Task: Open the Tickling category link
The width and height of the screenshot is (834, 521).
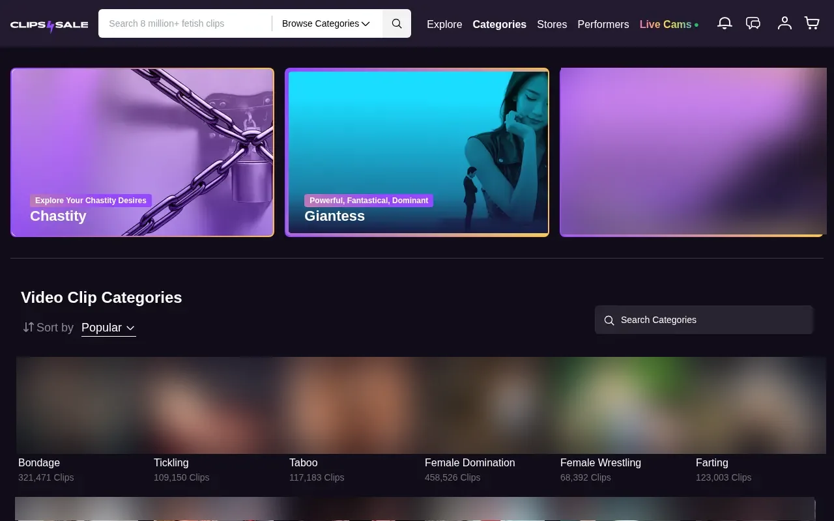Action: 171,462
